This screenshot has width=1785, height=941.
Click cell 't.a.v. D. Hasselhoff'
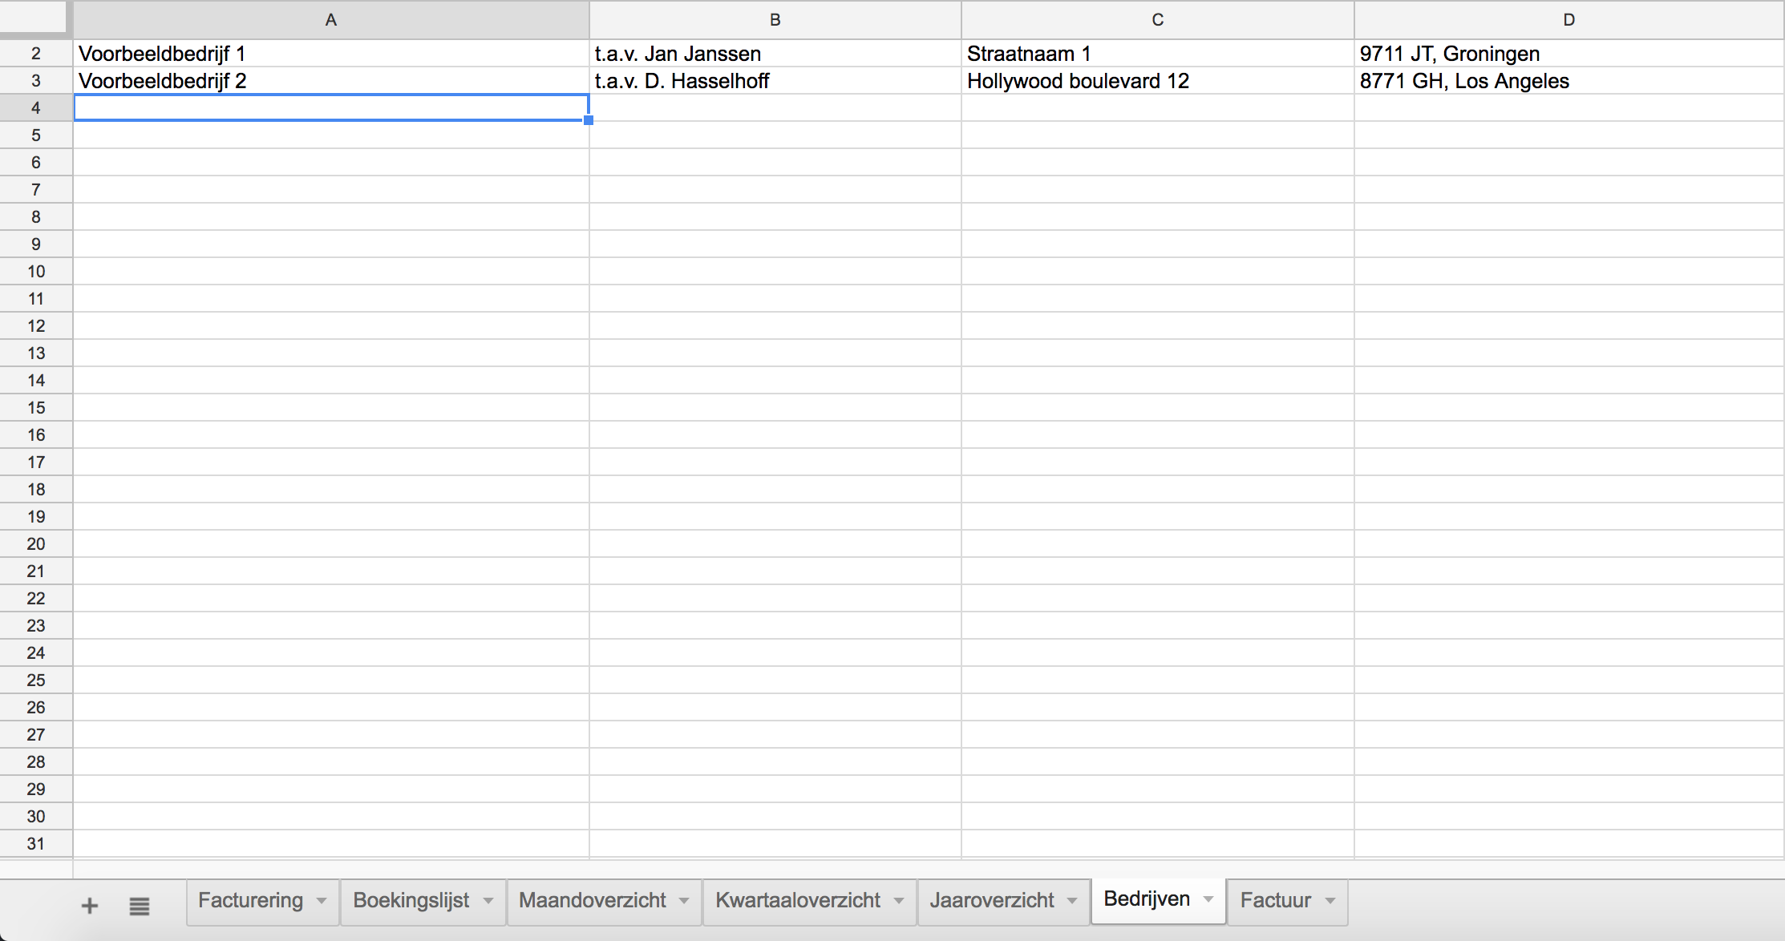pyautogui.click(x=775, y=81)
